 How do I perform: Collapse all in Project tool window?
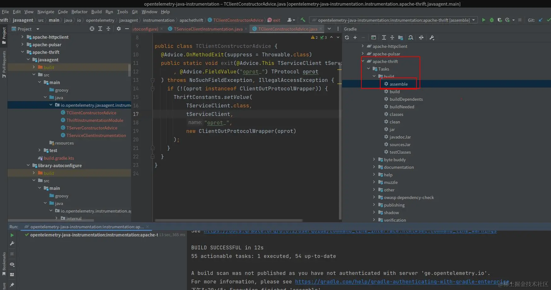(108, 29)
